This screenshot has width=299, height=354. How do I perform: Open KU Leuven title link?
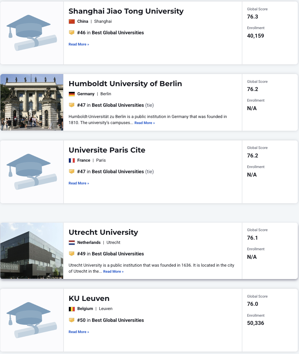pyautogui.click(x=89, y=298)
